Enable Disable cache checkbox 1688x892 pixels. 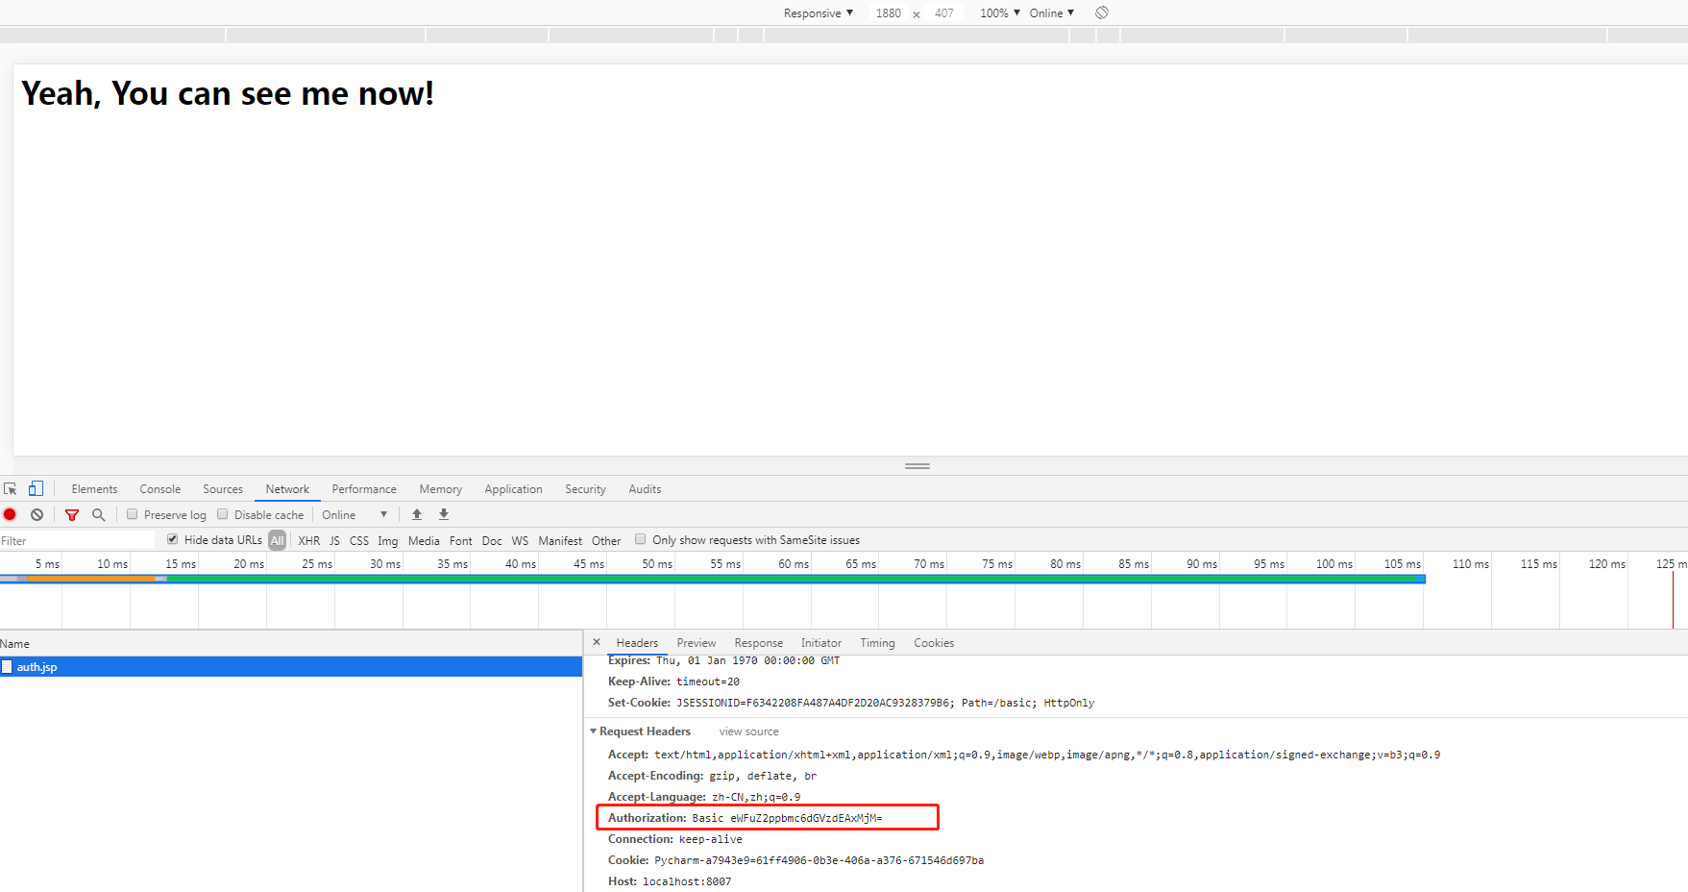click(223, 514)
